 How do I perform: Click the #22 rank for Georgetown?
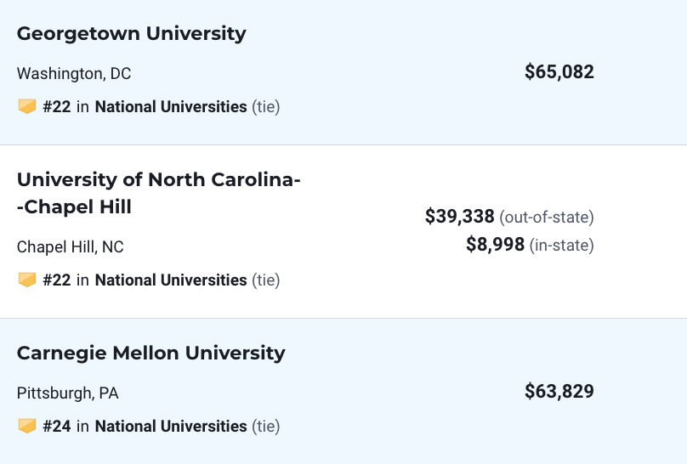pos(56,107)
